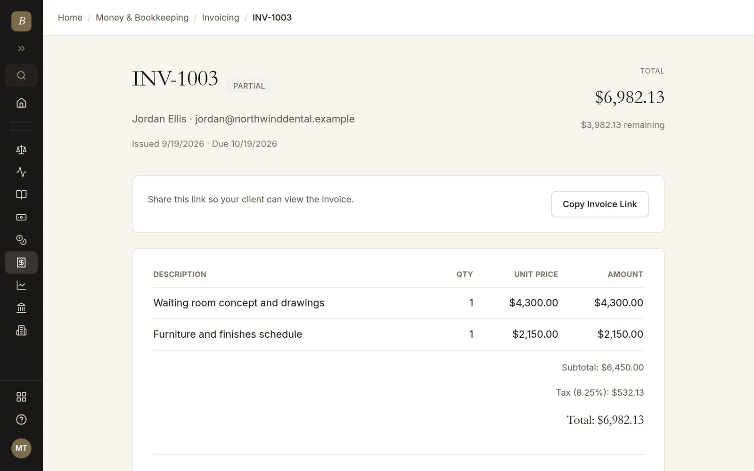Click the share link description text
This screenshot has width=754, height=471.
251,199
